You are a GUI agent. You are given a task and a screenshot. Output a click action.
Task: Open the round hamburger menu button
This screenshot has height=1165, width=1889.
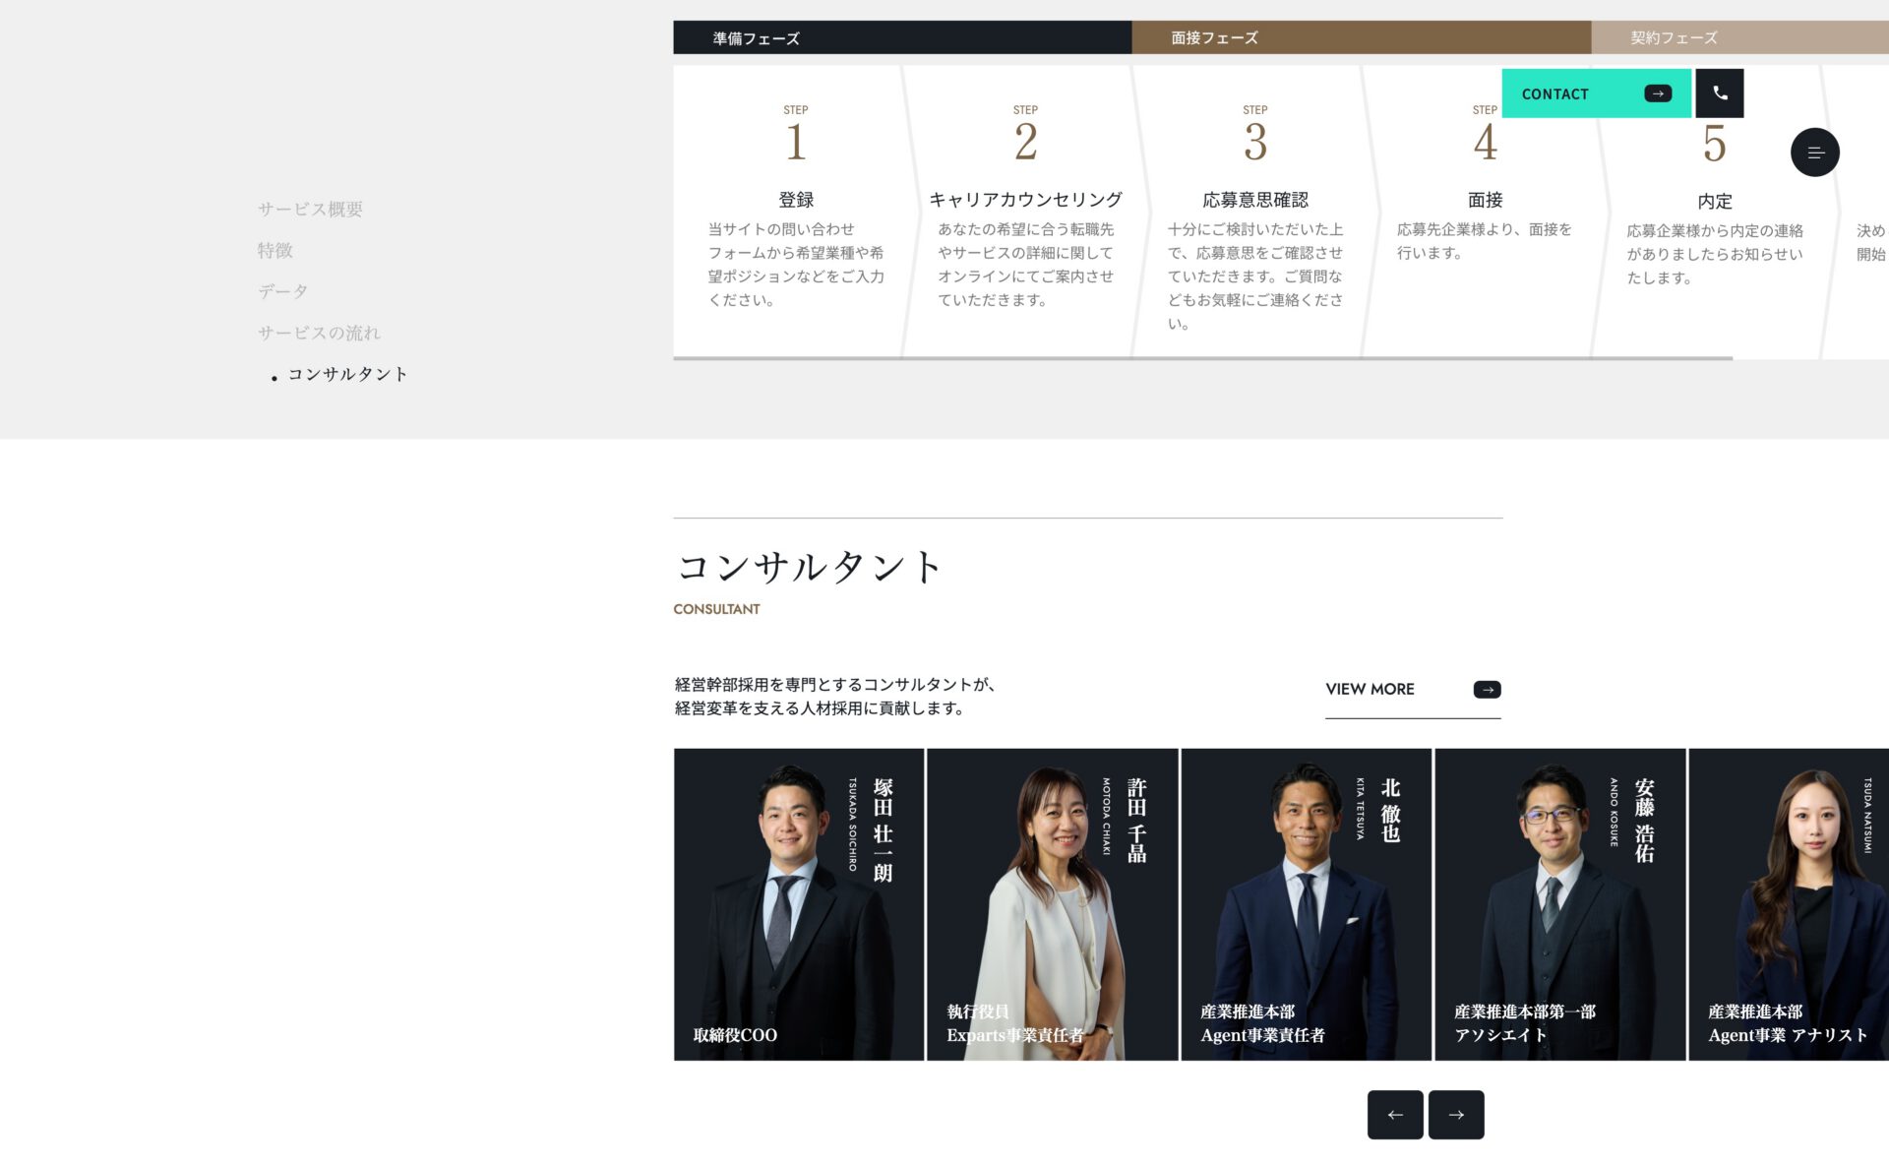point(1814,153)
